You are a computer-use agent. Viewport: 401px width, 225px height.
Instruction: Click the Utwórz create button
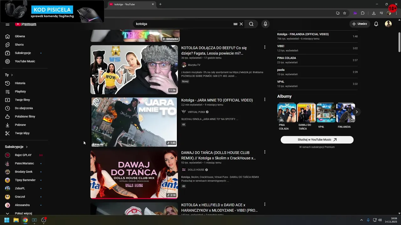coord(360,24)
